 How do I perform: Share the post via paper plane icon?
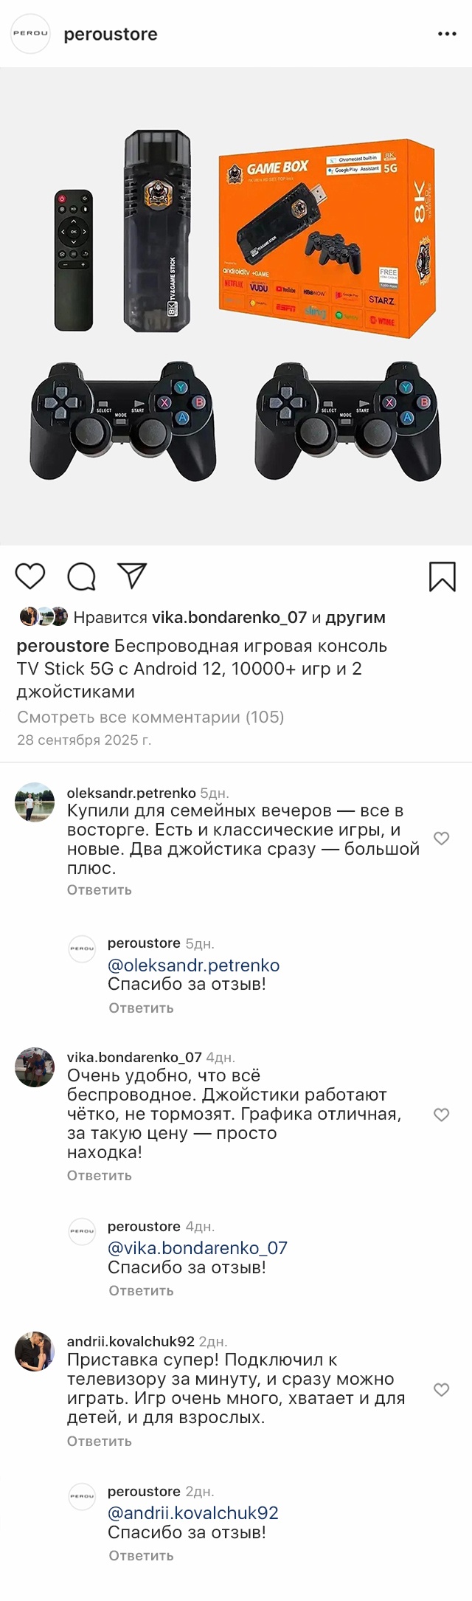(x=132, y=576)
